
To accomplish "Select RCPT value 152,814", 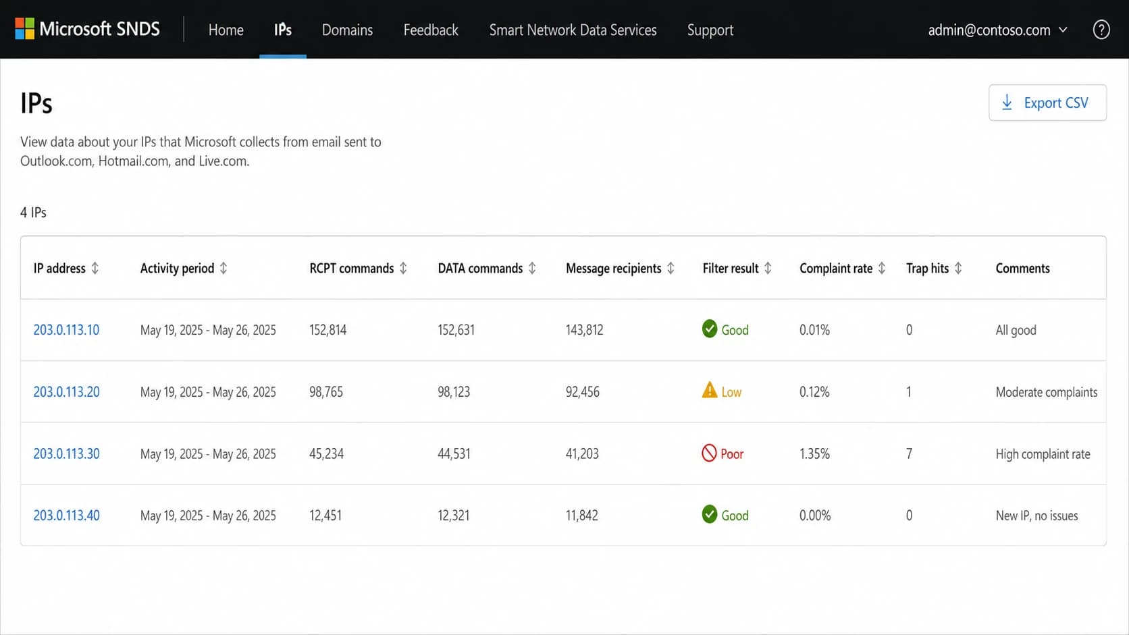I will coord(327,330).
